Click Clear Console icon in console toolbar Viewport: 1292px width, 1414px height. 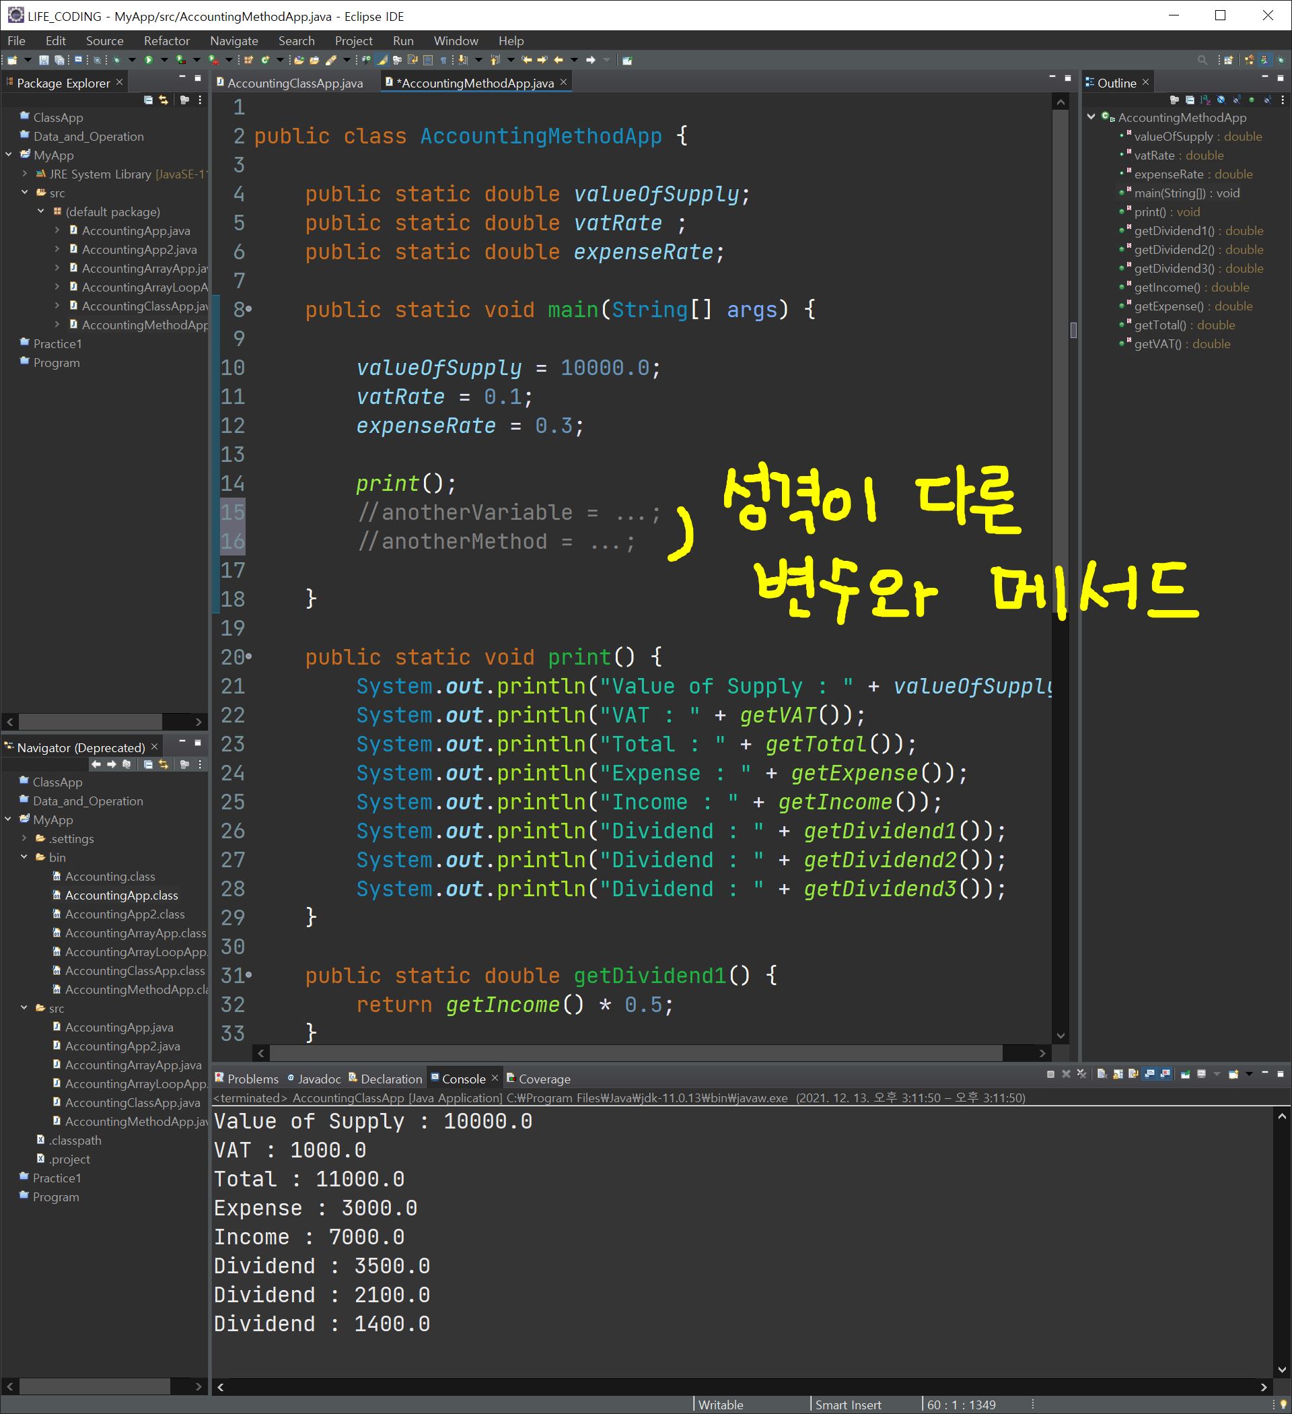[1102, 1074]
